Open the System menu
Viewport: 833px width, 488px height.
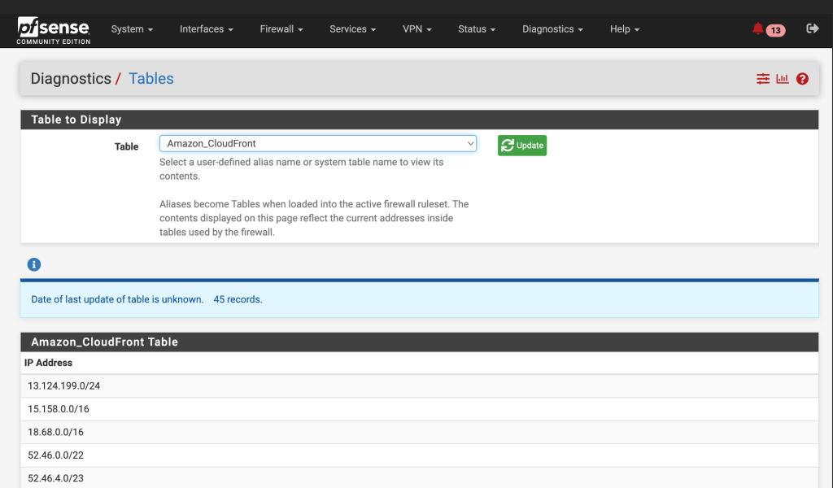[x=132, y=29]
